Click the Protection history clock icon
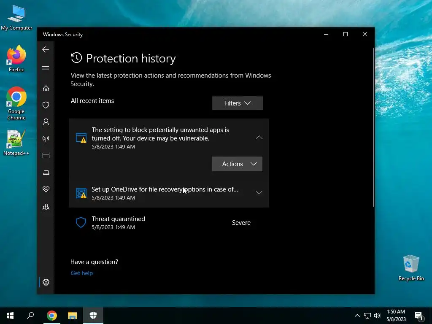Image resolution: width=432 pixels, height=324 pixels. click(76, 58)
